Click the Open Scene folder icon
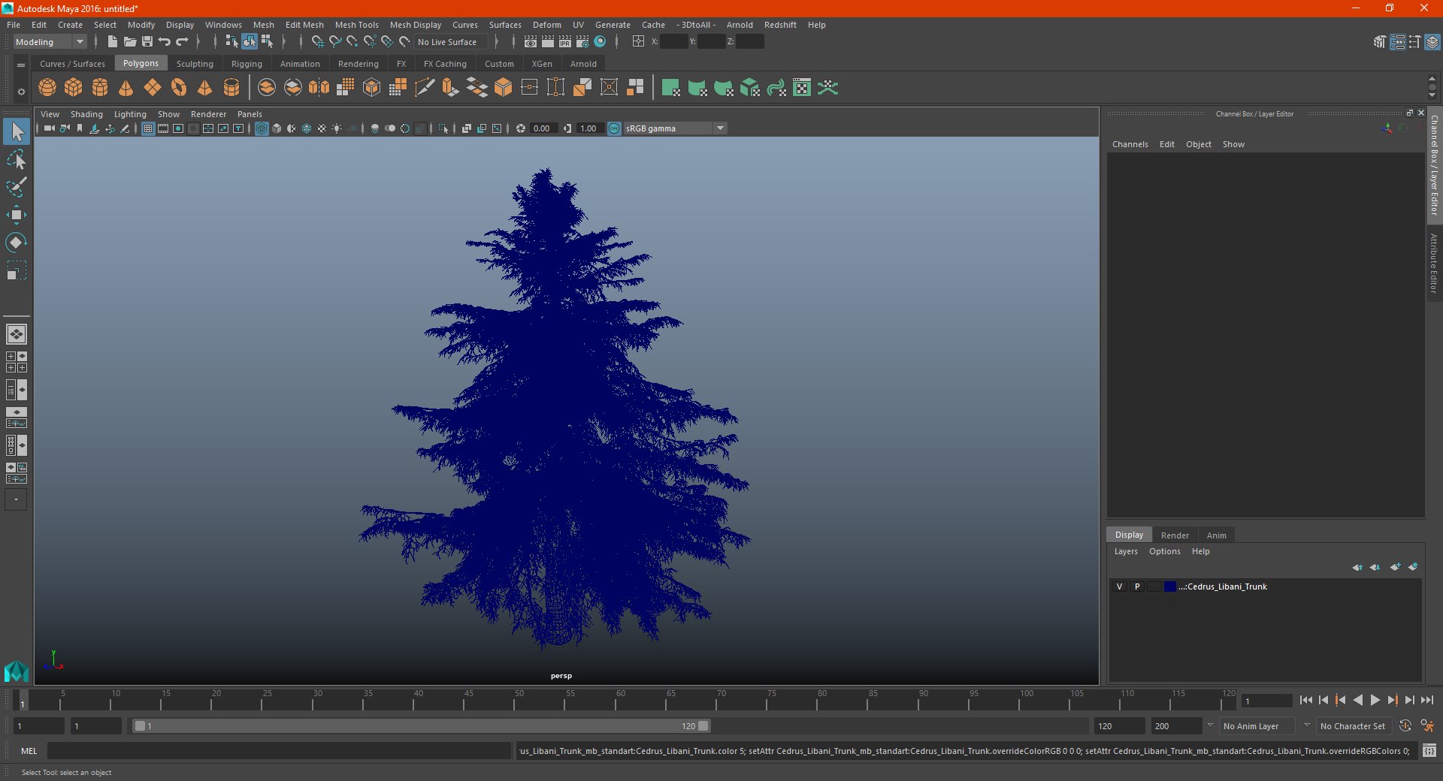 tap(130, 42)
